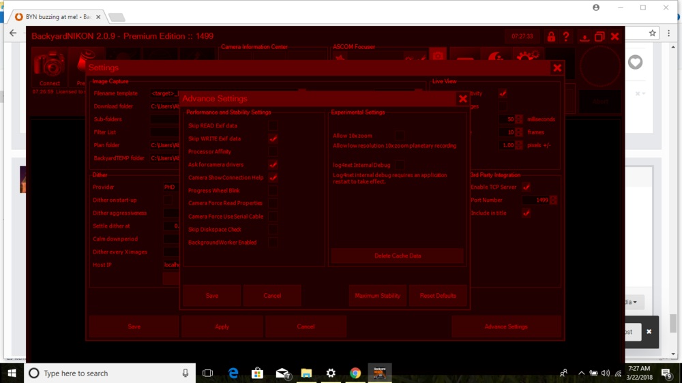
Task: Click the Delete Cache Data button
Action: pos(398,256)
